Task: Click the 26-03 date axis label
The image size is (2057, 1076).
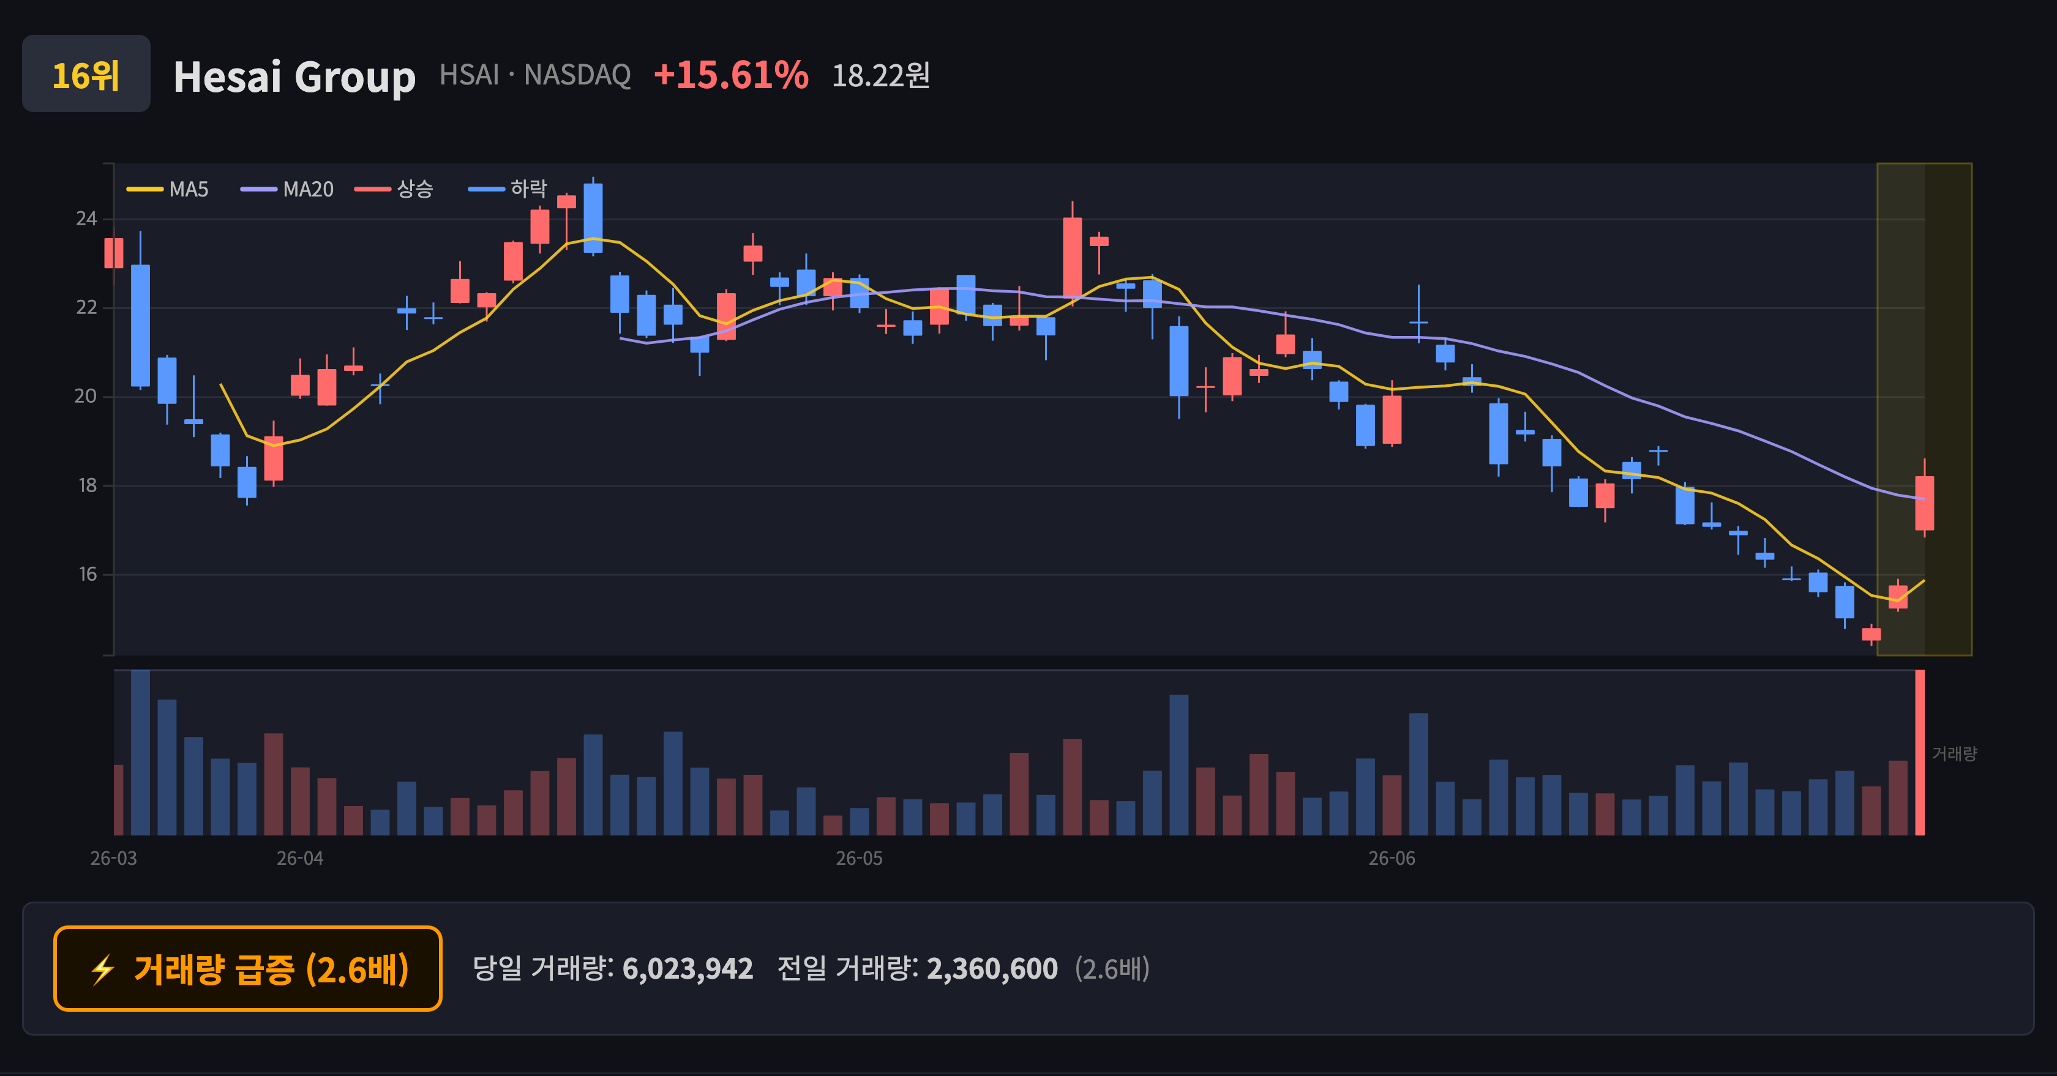Action: click(x=113, y=858)
